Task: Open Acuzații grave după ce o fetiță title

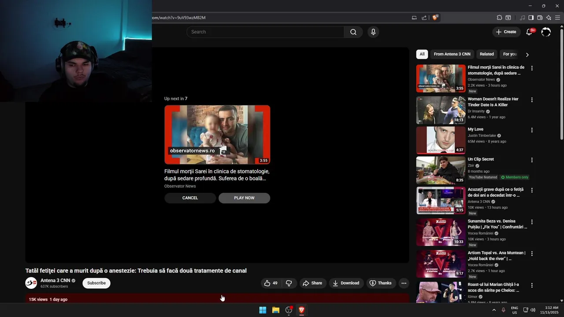Action: (496, 192)
